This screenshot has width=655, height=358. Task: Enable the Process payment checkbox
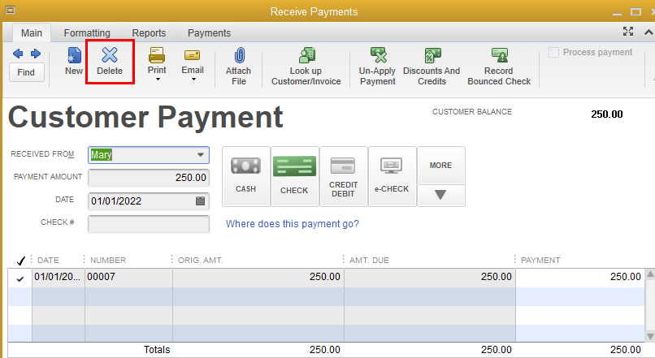click(x=554, y=52)
